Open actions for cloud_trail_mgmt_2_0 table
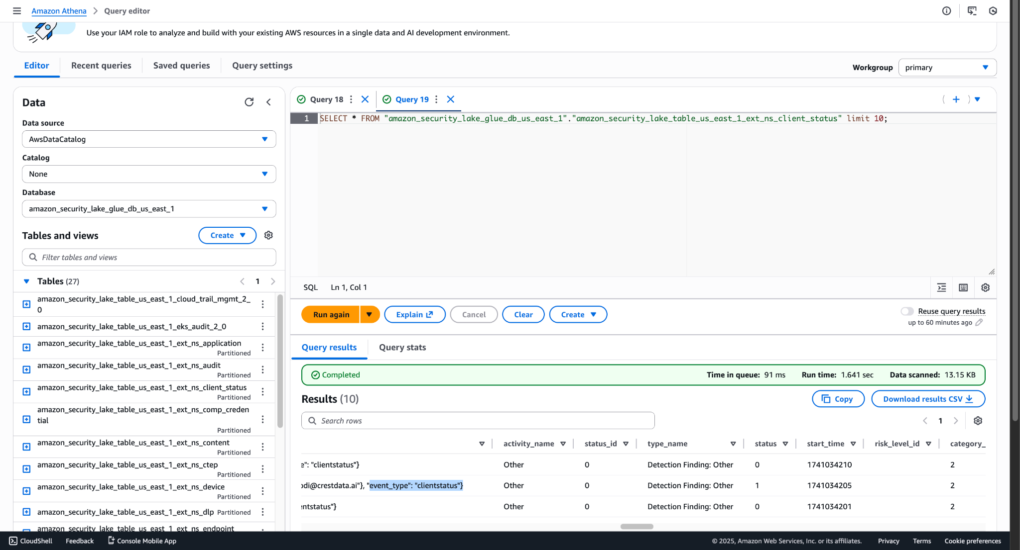The height and width of the screenshot is (550, 1020). click(262, 304)
